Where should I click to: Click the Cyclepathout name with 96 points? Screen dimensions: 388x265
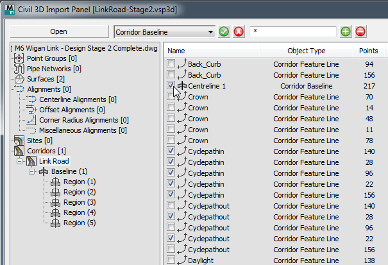[209, 228]
